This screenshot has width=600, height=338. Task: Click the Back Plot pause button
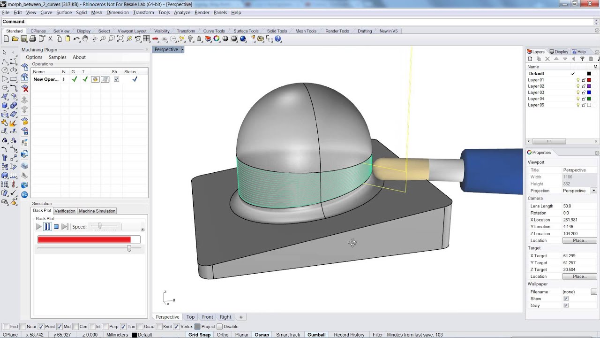[x=47, y=227]
